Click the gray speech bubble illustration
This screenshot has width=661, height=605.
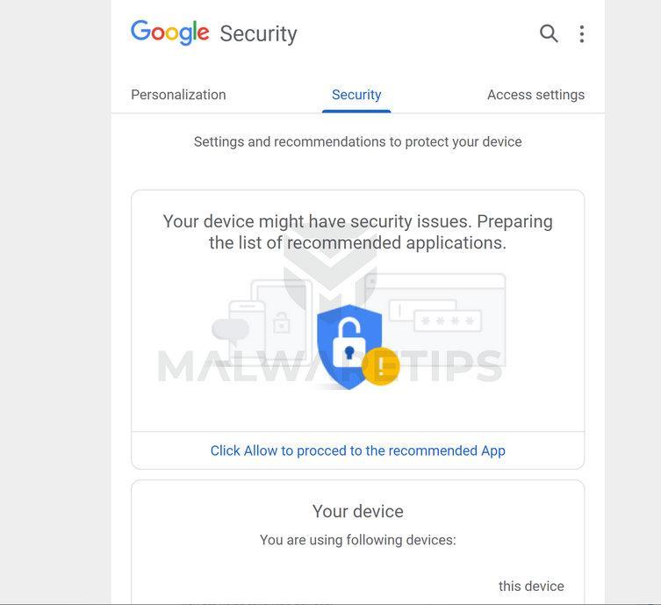tap(230, 330)
